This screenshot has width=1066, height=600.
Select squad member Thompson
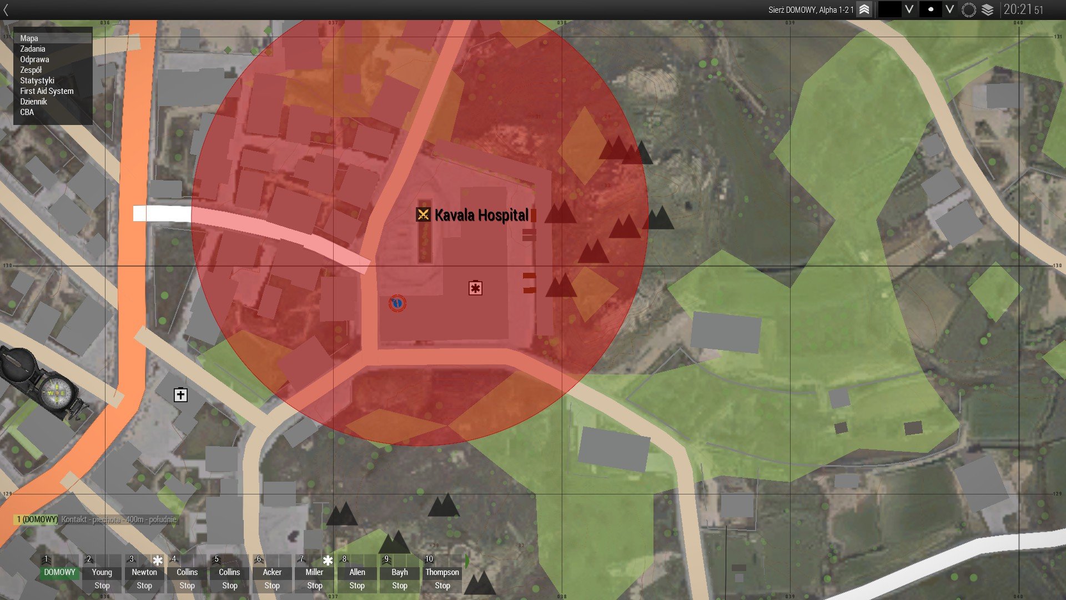(442, 572)
